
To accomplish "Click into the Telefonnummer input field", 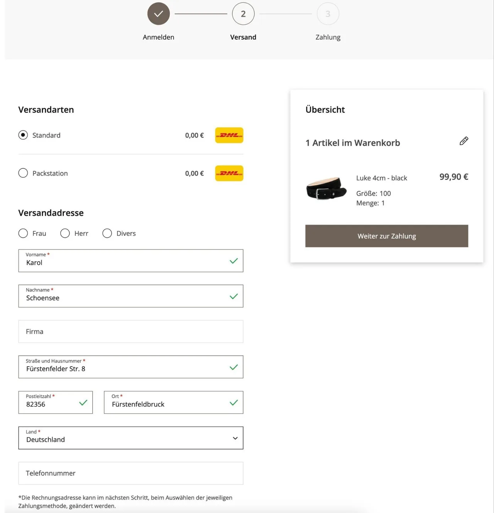I will coord(131,473).
